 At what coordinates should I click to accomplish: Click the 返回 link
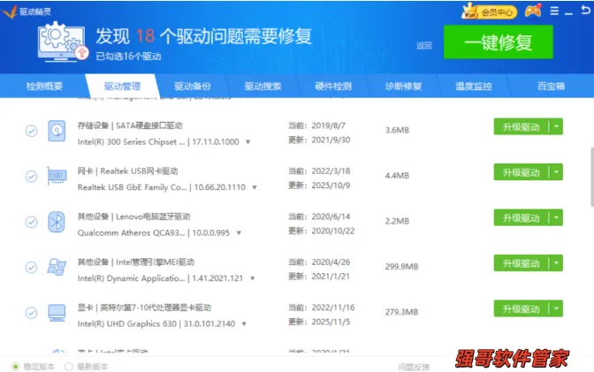tap(424, 46)
